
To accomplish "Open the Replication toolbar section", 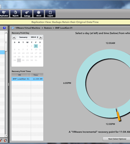I will click(4, 14).
